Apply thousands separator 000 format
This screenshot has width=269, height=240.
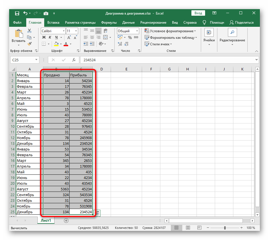pos(136,37)
